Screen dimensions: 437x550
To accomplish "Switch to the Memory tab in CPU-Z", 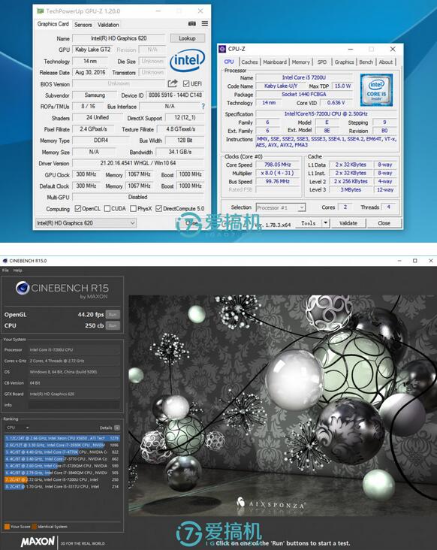I will point(300,62).
